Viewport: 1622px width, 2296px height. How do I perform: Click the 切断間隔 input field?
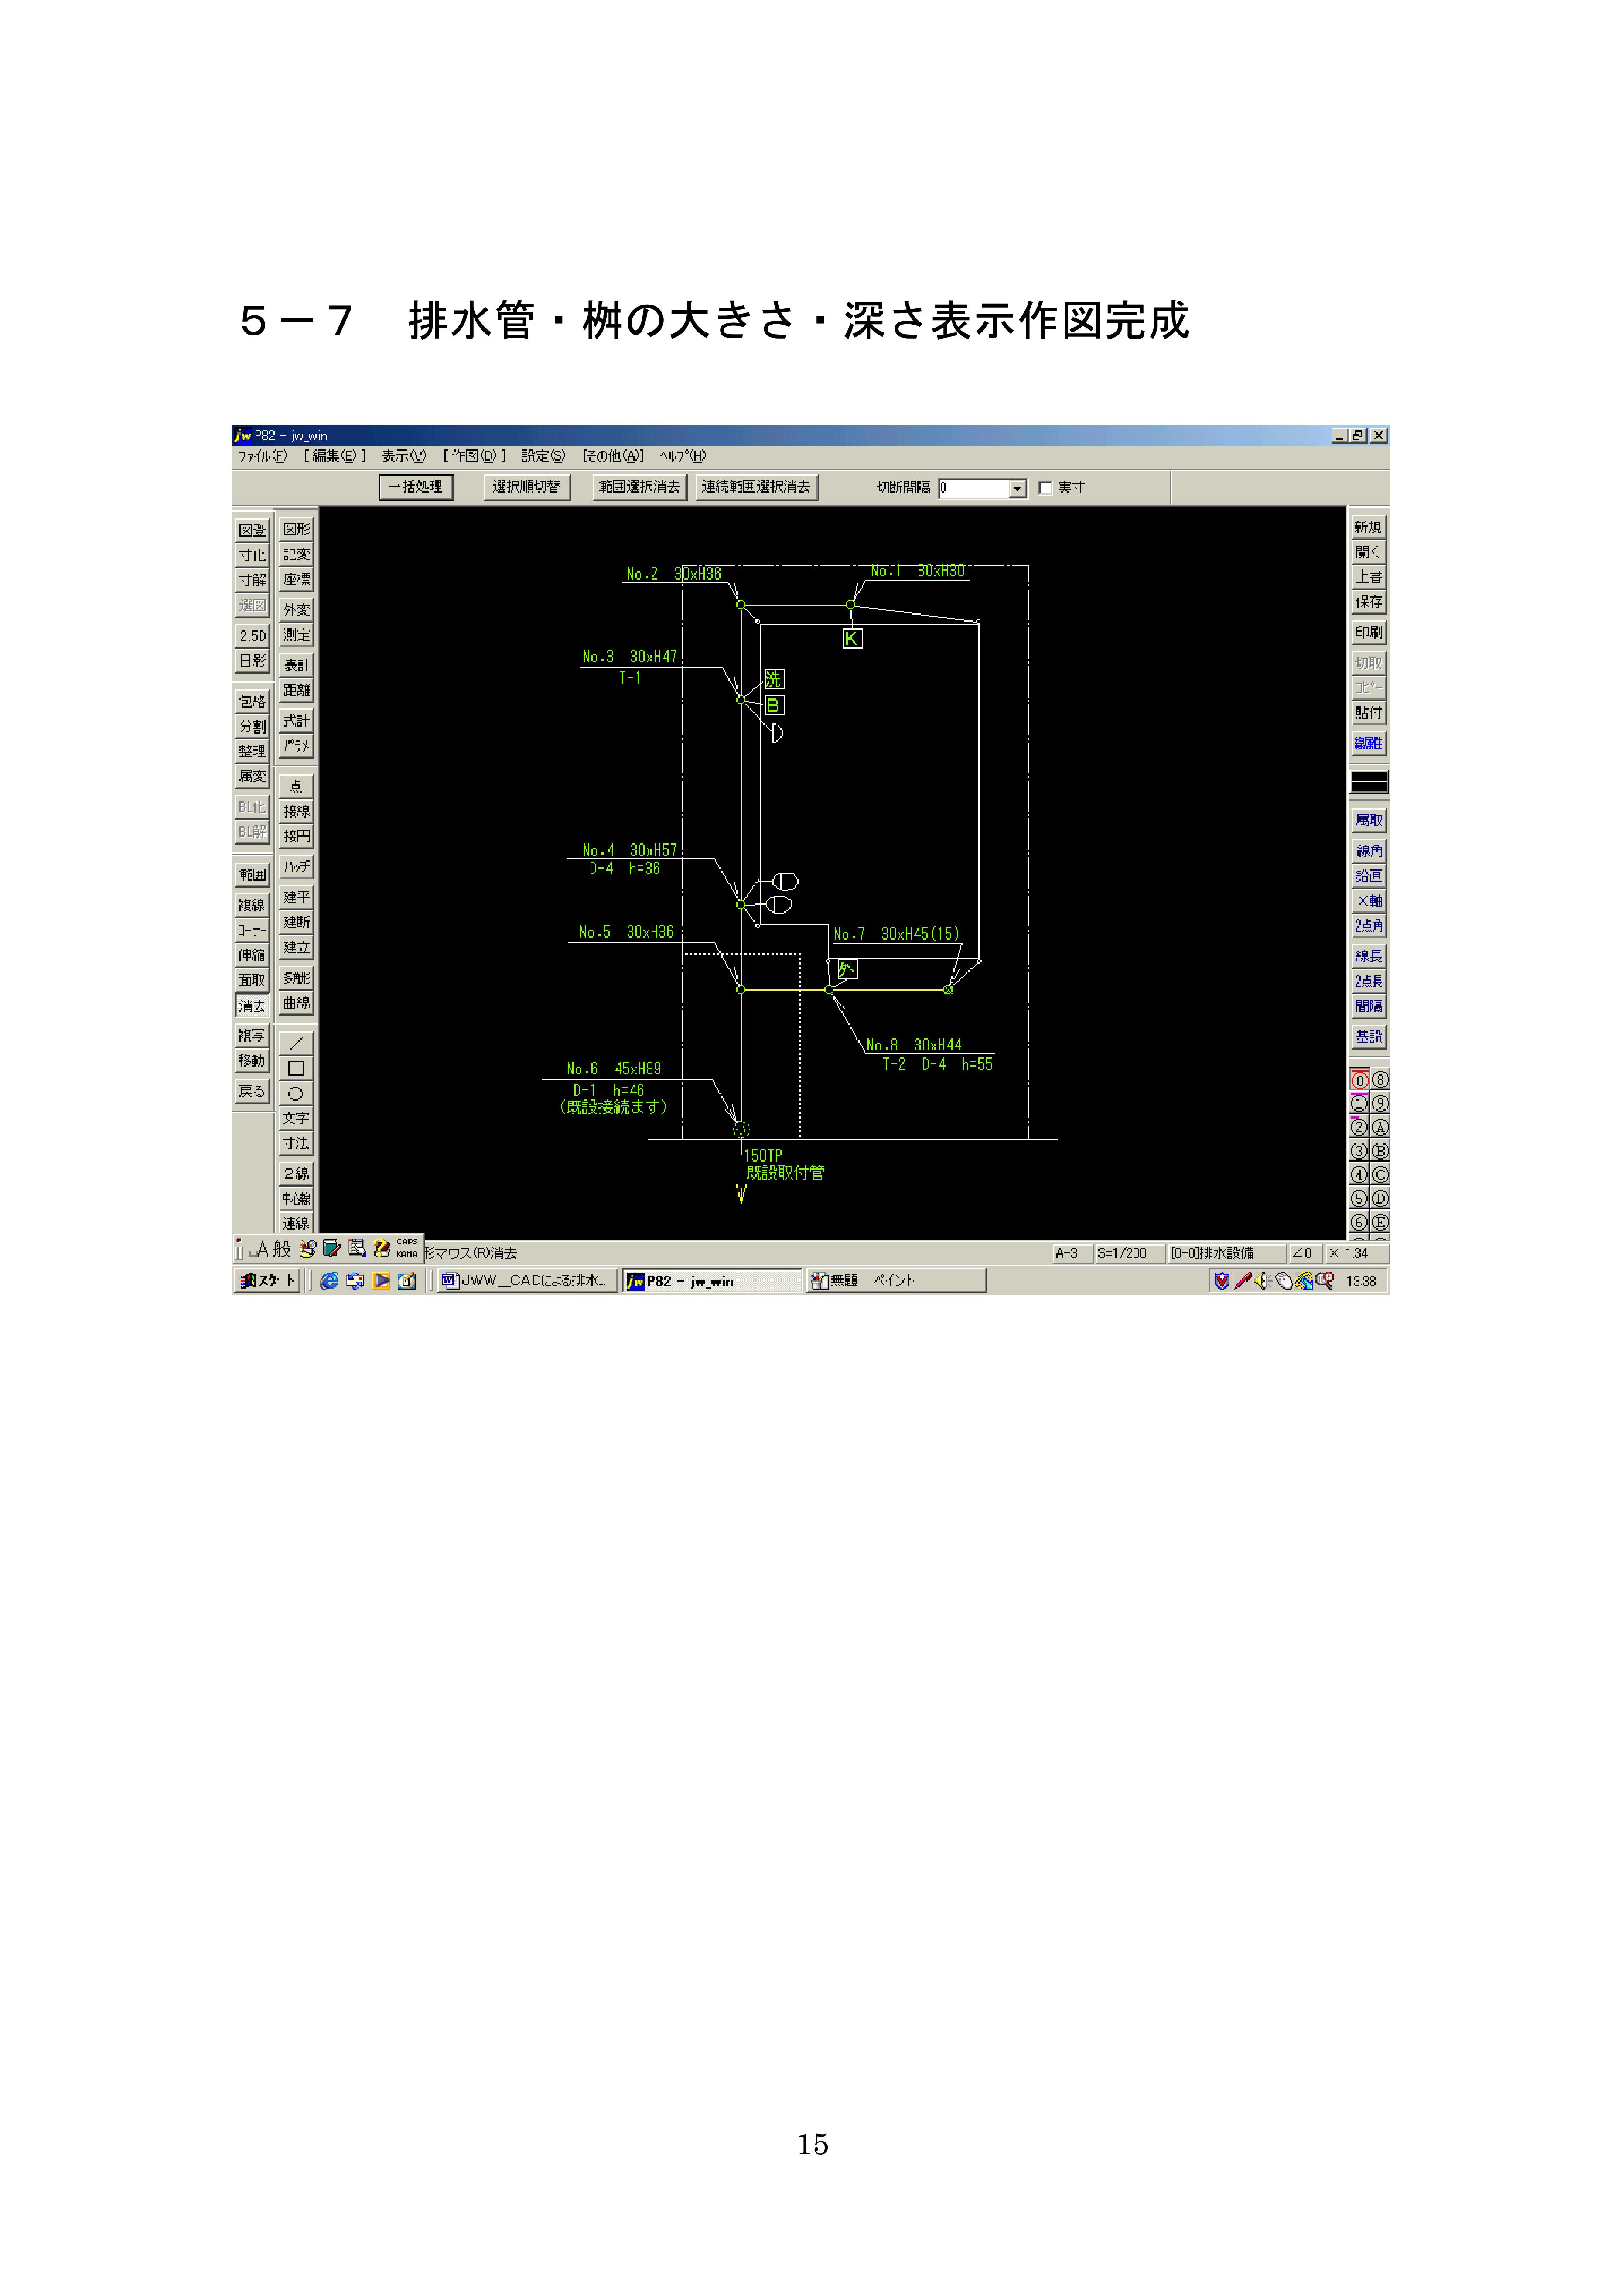point(974,489)
